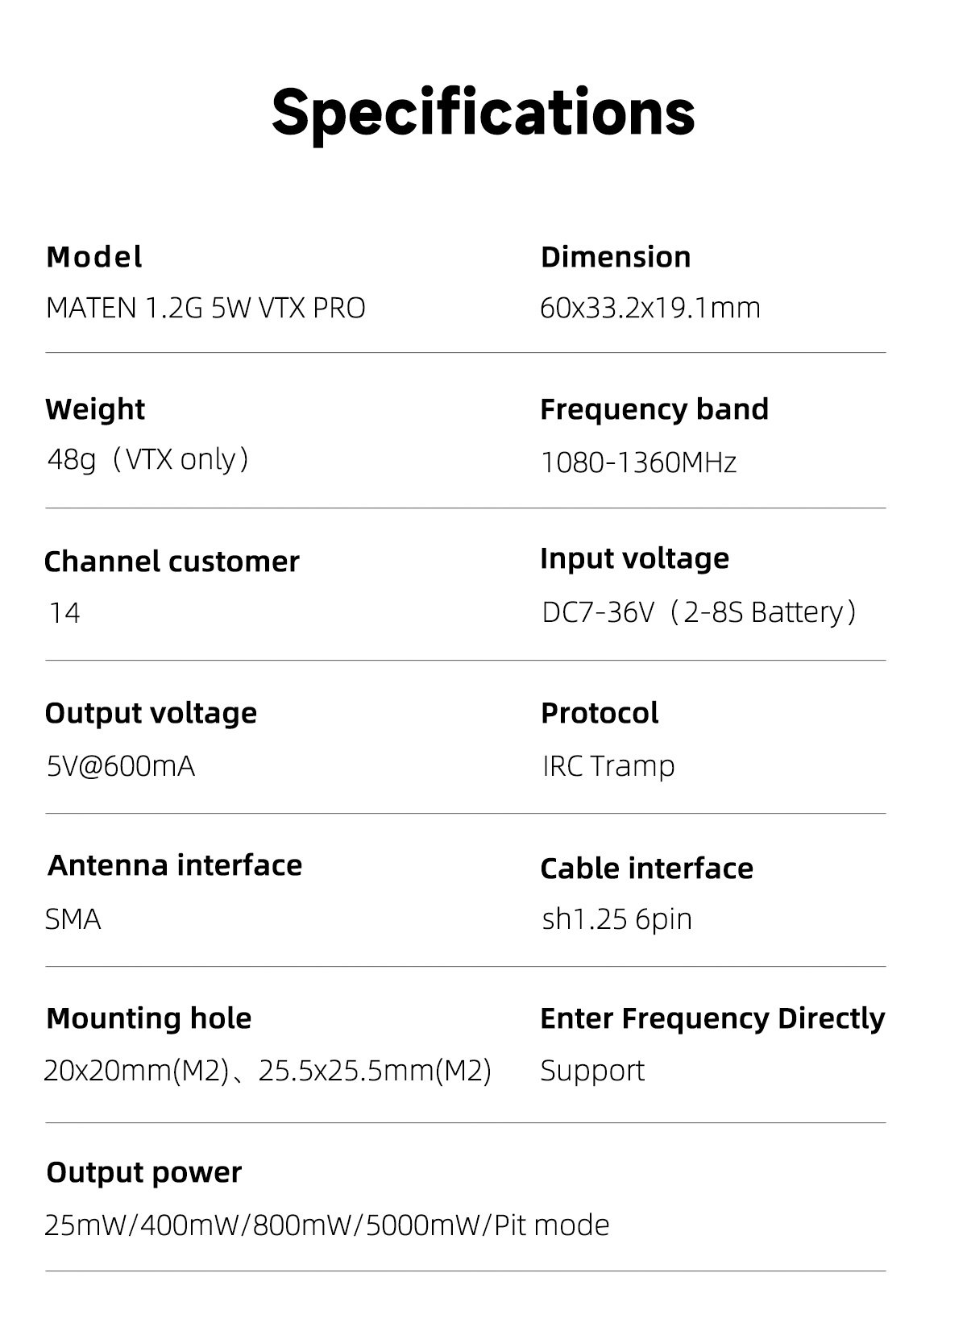This screenshot has width=967, height=1335.
Task: Select the Dimension label
Action: coord(616,257)
